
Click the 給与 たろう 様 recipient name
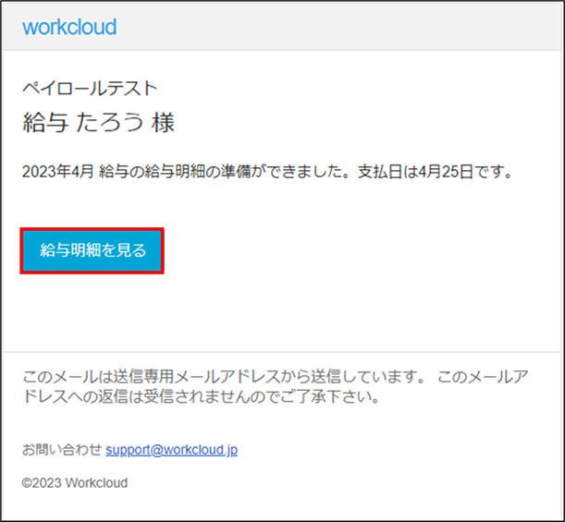(x=98, y=122)
